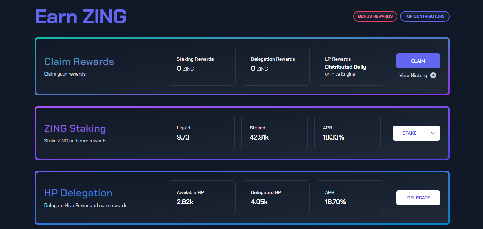The height and width of the screenshot is (229, 483).
Task: Click 'Stake ZING and earn rewards.' description
Action: [x=76, y=141]
